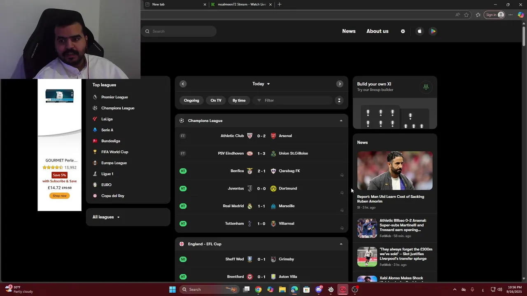Image resolution: width=527 pixels, height=296 pixels.
Task: Open Juventus 0 - 0 Dortmund match
Action: tap(261, 188)
